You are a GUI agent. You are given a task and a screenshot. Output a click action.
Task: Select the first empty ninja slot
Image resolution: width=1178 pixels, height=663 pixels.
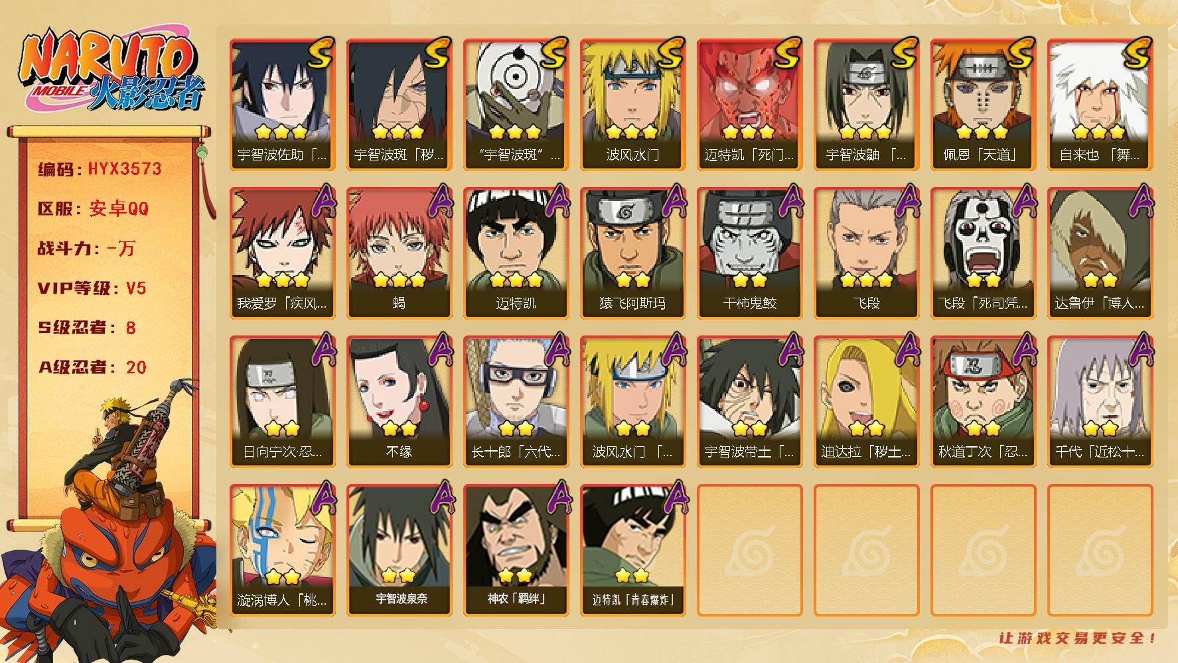(x=749, y=550)
